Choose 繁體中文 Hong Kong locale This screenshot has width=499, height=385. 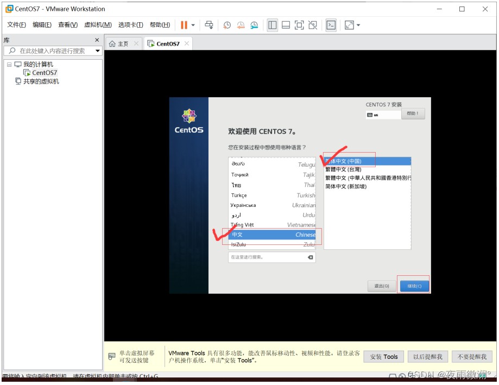[368, 178]
